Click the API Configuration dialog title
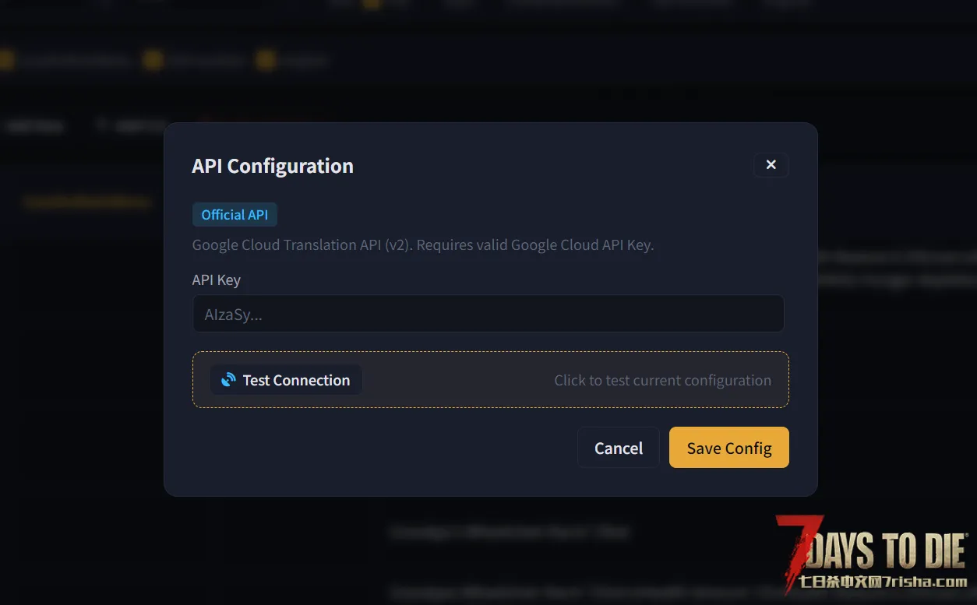Screen dimensions: 977x605 (273, 166)
